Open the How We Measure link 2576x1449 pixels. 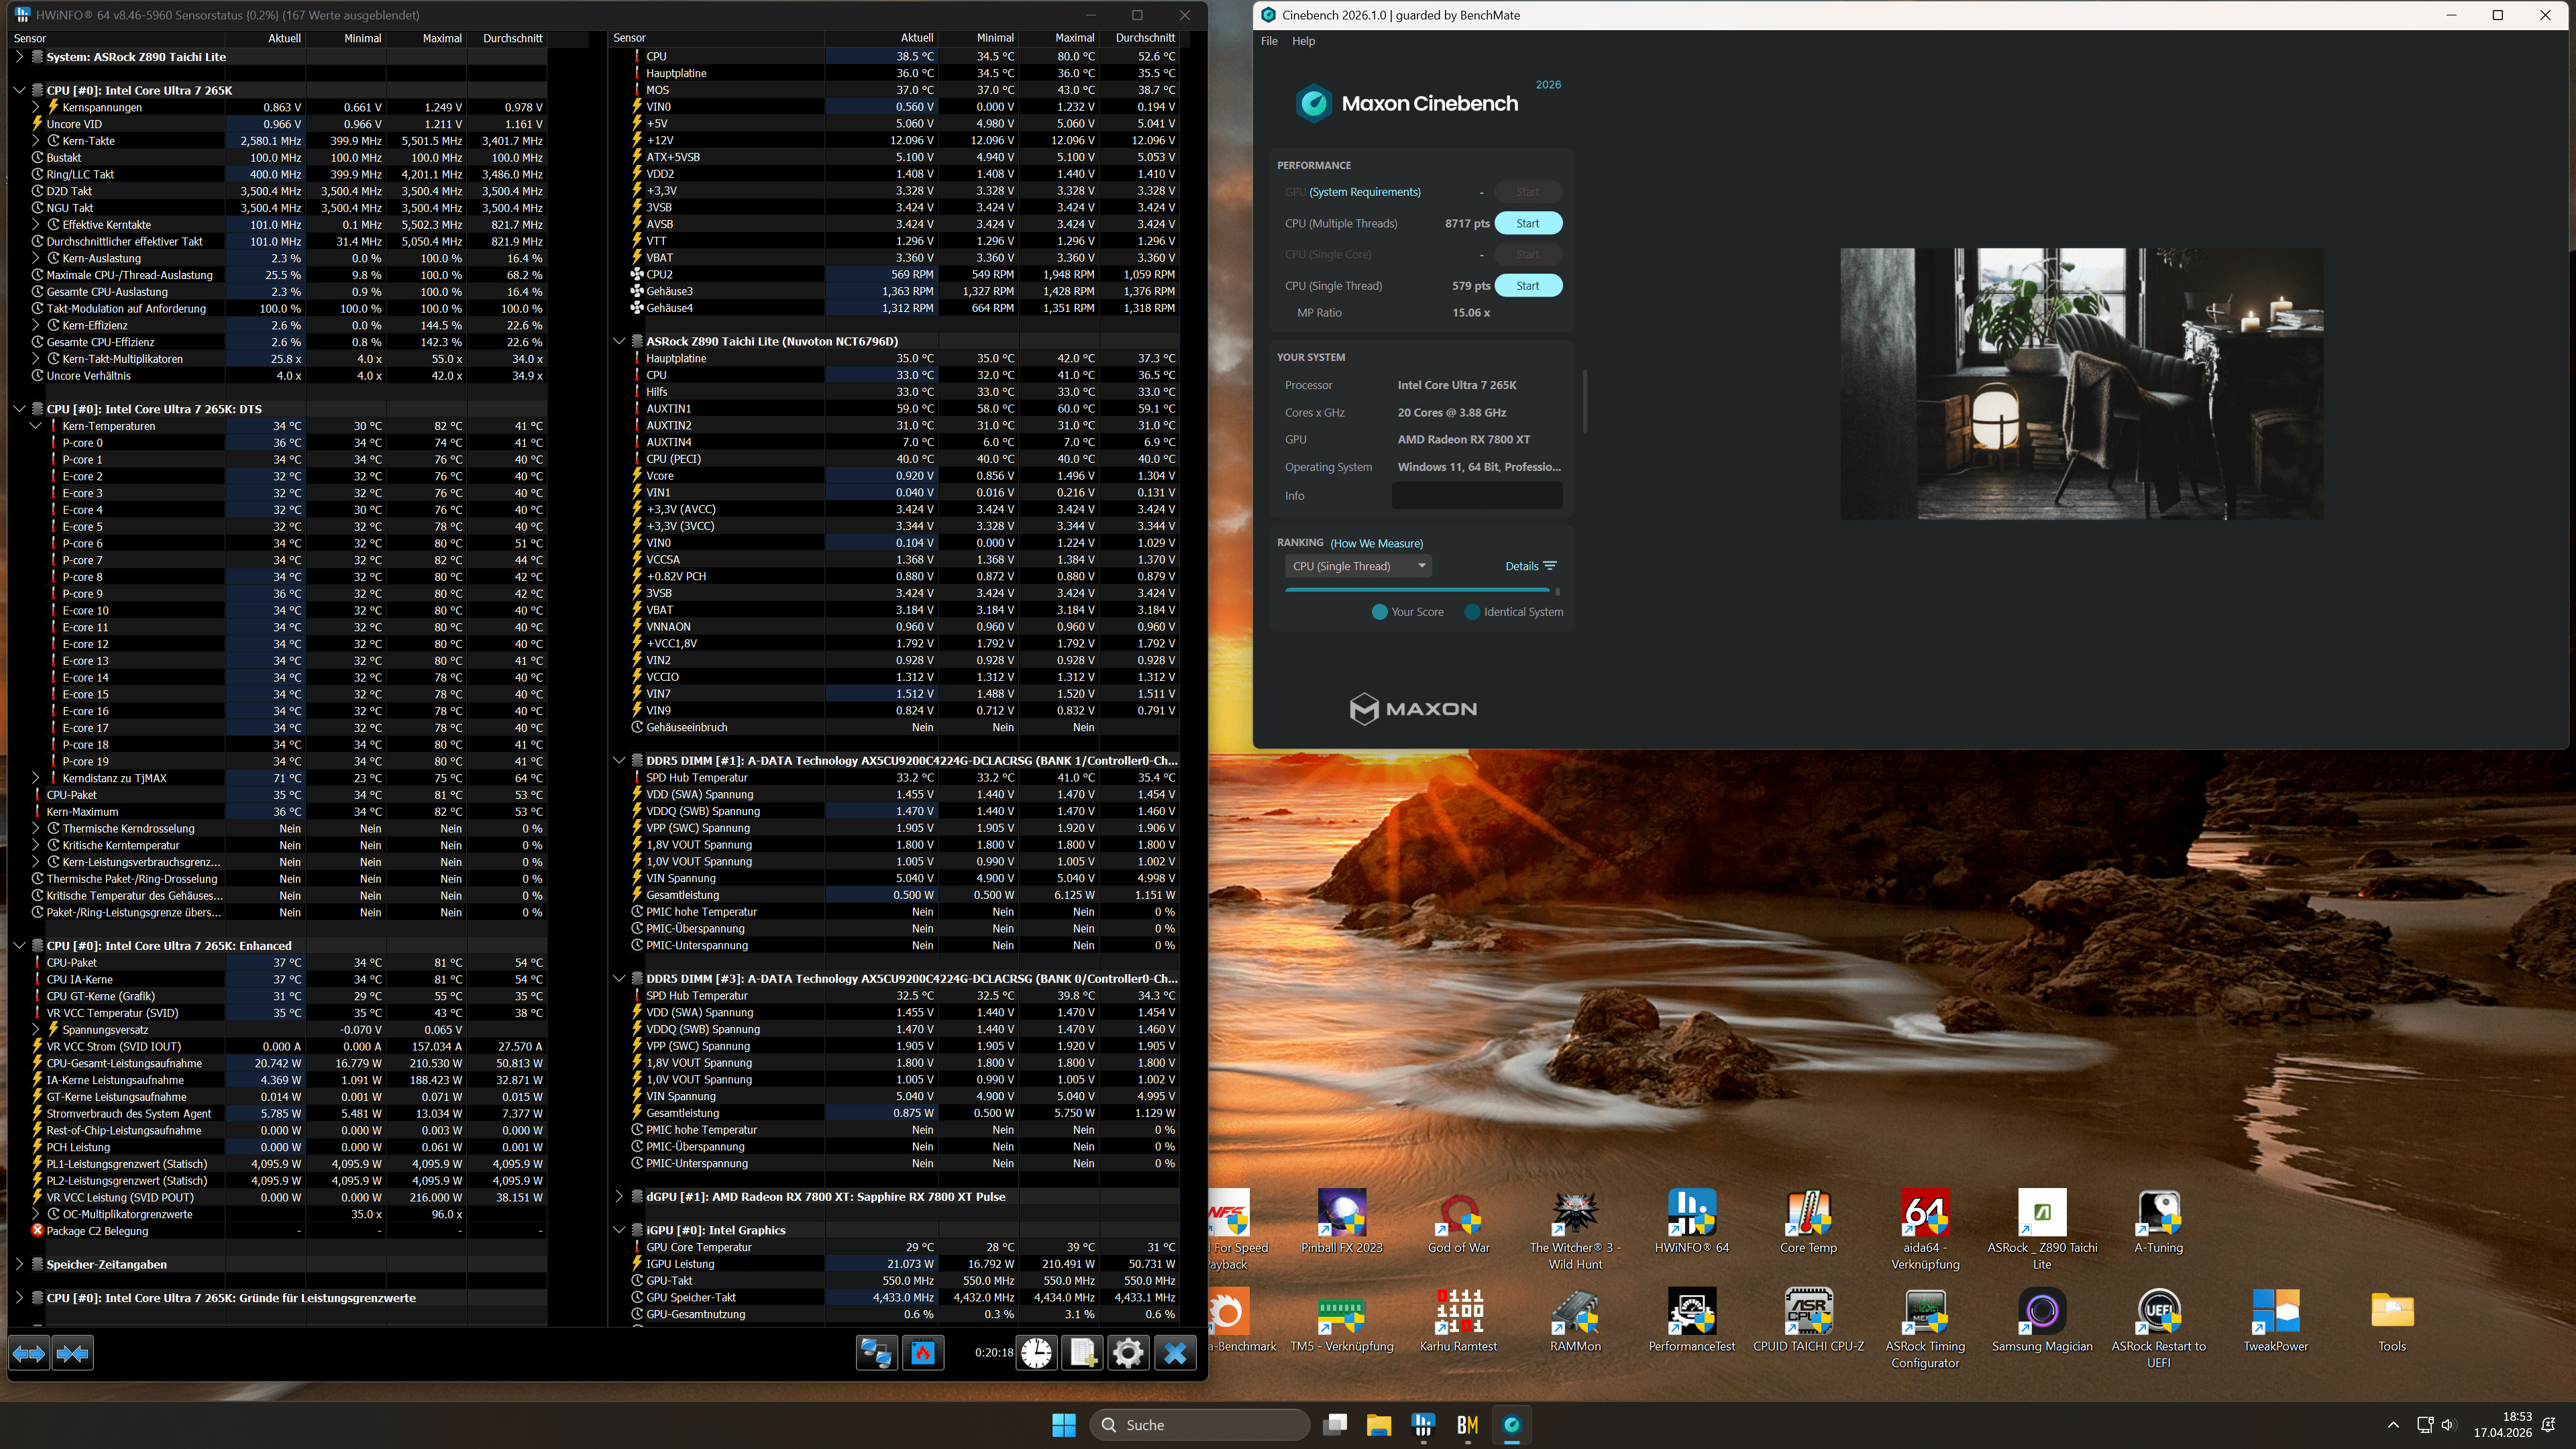point(1376,544)
